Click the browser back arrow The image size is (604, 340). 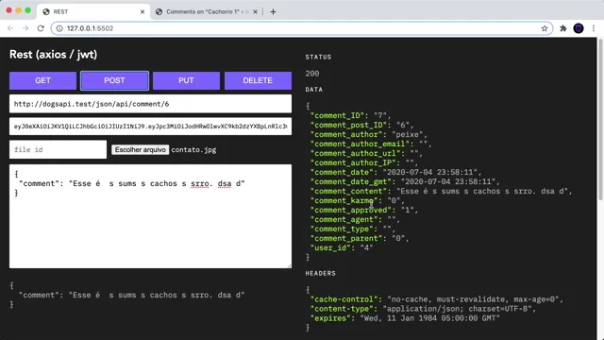pyautogui.click(x=10, y=28)
